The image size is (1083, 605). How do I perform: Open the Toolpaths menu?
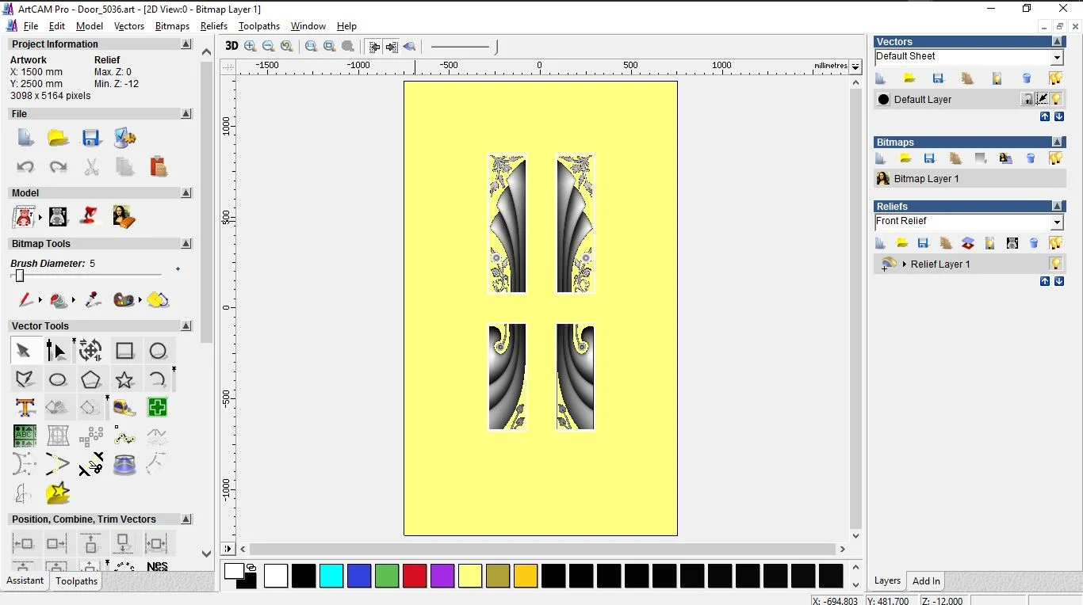tap(259, 26)
